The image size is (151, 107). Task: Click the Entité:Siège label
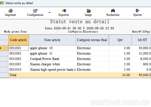point(141,32)
